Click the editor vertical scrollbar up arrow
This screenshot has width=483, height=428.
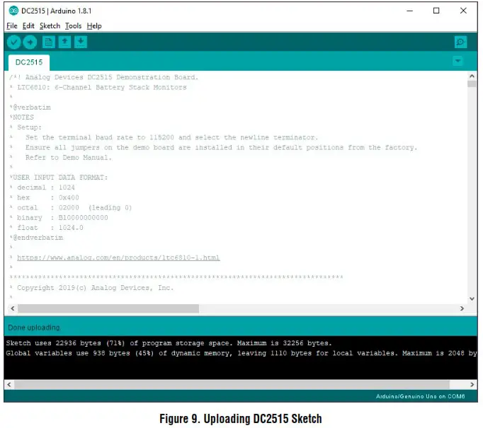pos(472,76)
